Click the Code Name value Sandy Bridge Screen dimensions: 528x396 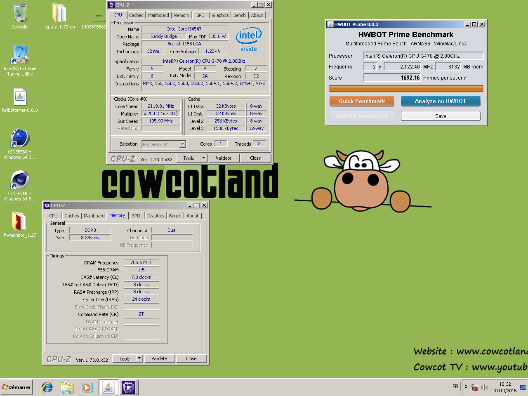164,36
